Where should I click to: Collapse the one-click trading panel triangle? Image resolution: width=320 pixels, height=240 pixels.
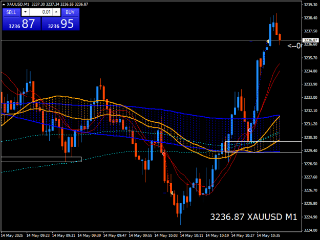coord(4,4)
